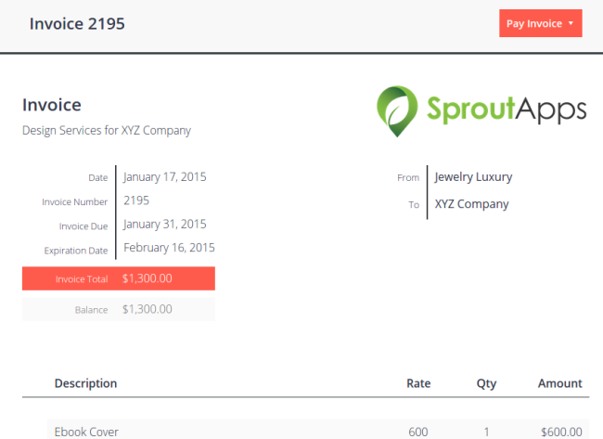Click the invoice number value 2195
This screenshot has height=439, width=603.
pos(136,200)
